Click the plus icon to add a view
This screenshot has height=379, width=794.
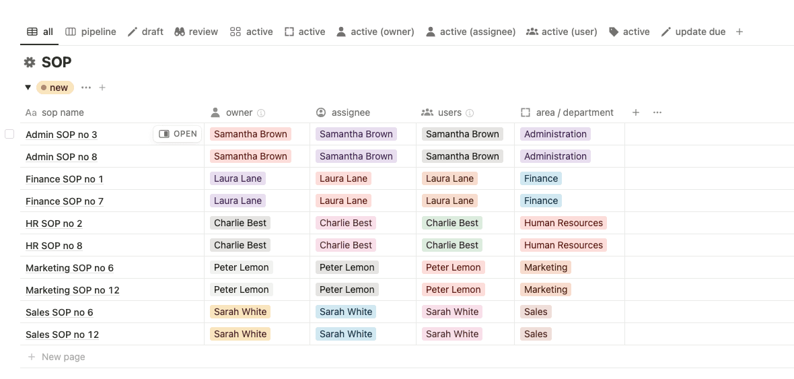[739, 32]
